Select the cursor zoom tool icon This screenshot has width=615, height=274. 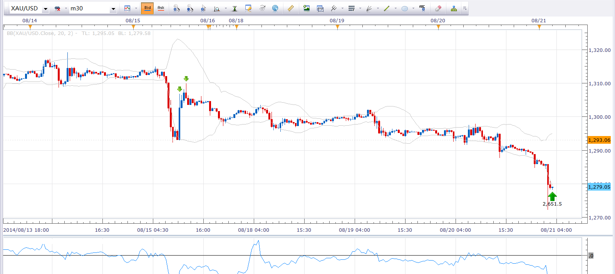(x=203, y=8)
